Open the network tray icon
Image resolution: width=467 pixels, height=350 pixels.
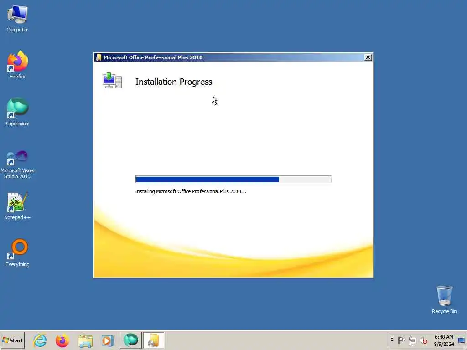pos(412,340)
